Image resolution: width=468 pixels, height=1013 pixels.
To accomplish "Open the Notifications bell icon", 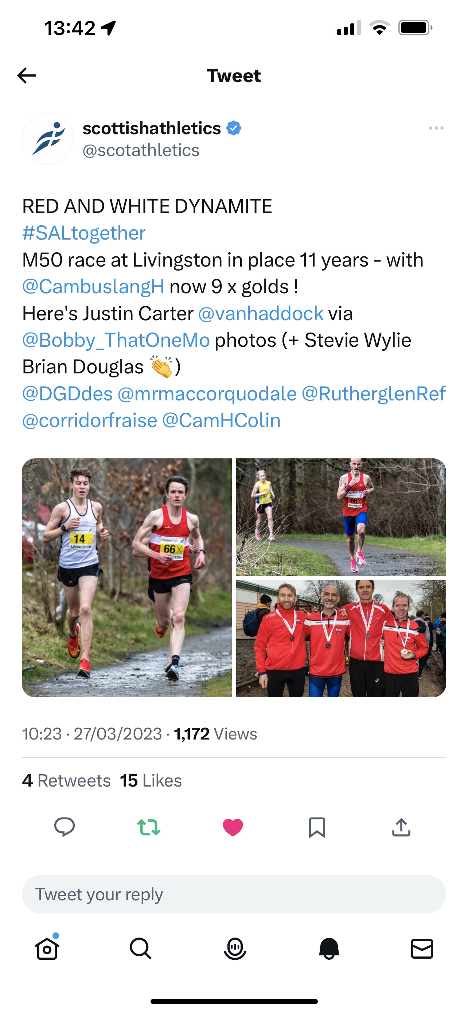I will point(329,949).
